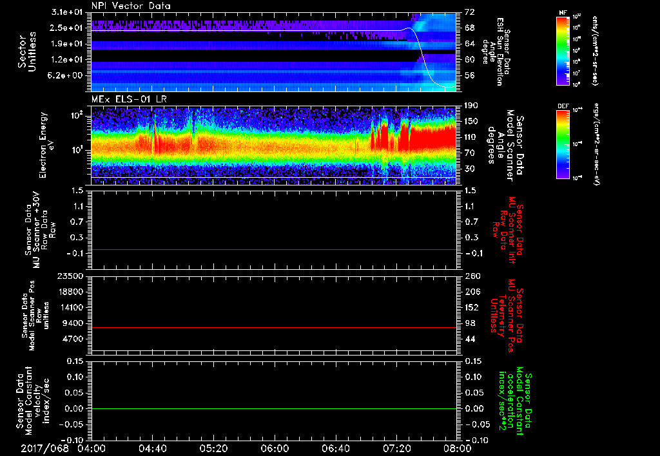The width and height of the screenshot is (660, 456).
Task: Click the 98 Telemetry Pos tick
Action: coord(470,323)
